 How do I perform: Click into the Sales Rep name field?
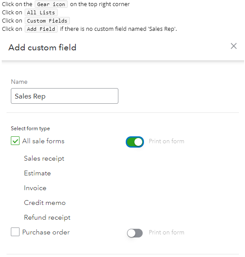(x=65, y=96)
